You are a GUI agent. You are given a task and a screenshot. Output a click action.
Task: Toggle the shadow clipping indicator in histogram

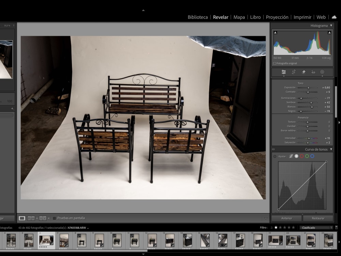(x=275, y=32)
